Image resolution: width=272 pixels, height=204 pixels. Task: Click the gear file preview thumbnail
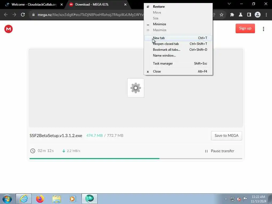coord(136,88)
